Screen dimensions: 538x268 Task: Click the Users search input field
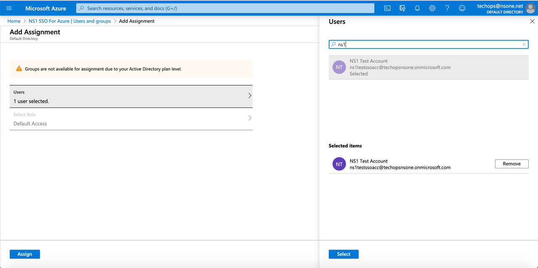428,45
